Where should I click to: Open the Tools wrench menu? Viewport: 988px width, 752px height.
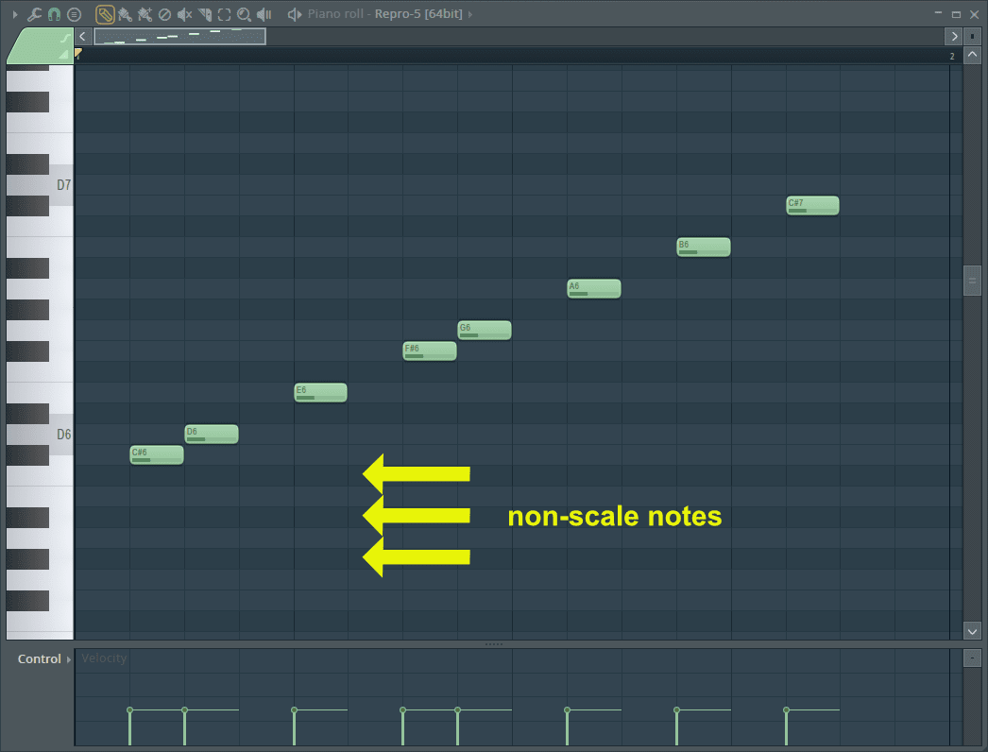(x=34, y=14)
